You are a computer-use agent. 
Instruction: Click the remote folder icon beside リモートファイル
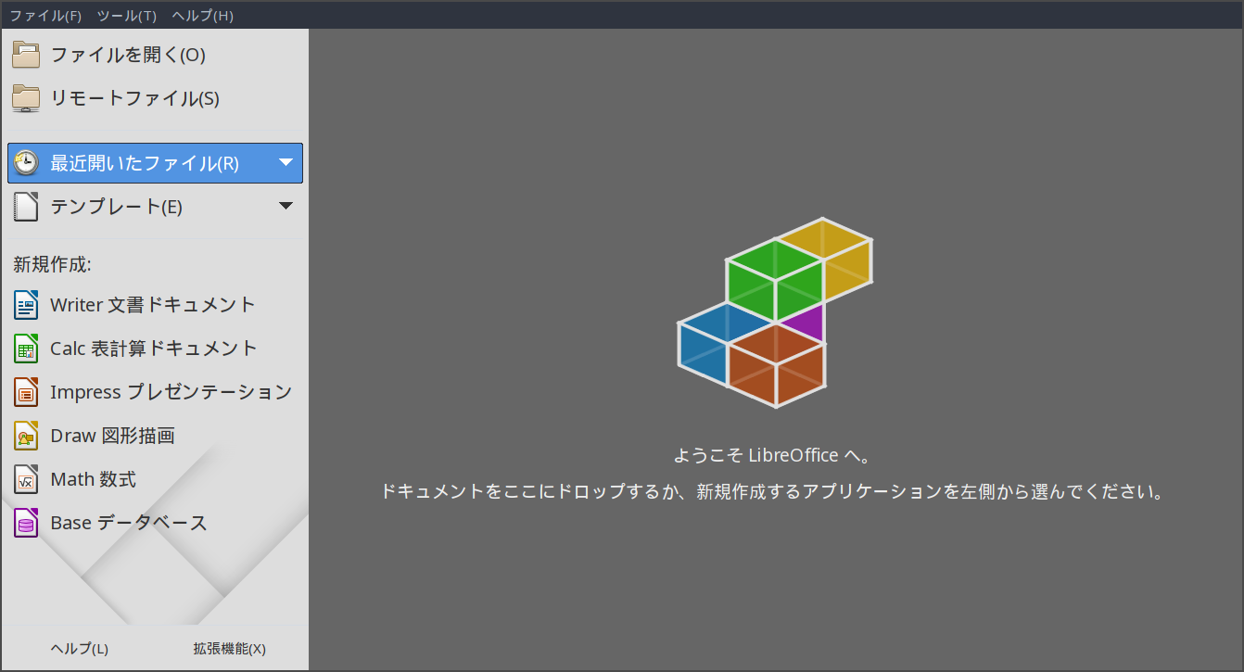coord(26,98)
